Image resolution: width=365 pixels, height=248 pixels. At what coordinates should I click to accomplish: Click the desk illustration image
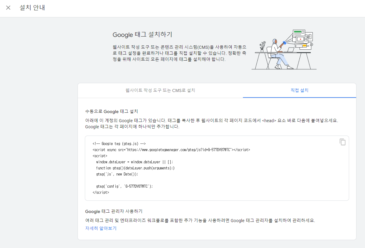click(x=284, y=49)
